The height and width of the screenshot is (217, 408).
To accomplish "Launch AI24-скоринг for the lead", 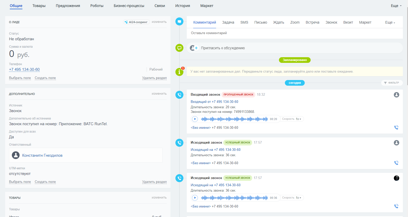I will pos(136,22).
